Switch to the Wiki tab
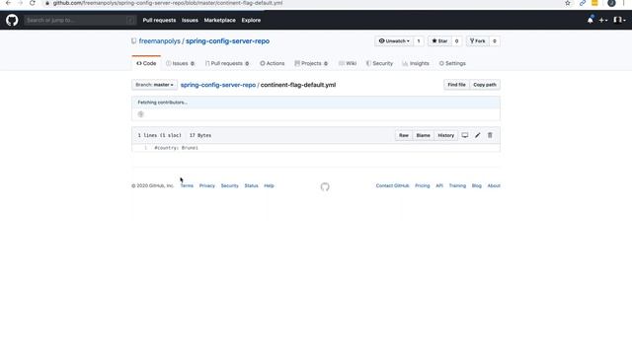The height and width of the screenshot is (355, 632). [348, 63]
